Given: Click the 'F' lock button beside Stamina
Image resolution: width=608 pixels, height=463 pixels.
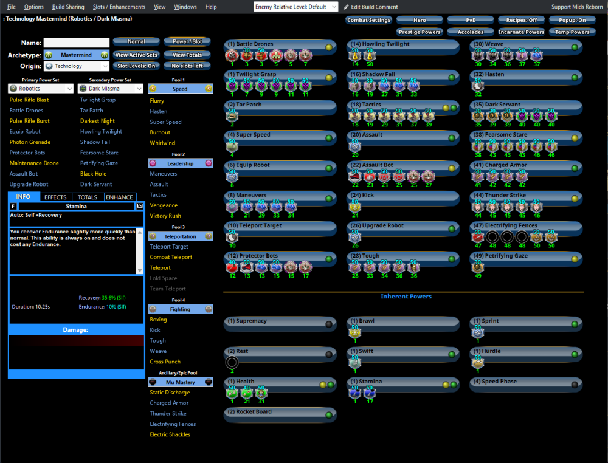Looking at the screenshot, I should [13, 207].
